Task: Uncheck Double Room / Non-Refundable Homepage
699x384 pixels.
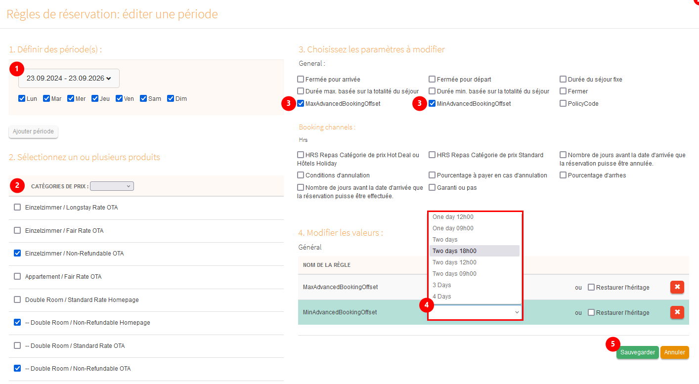Action: tap(18, 322)
